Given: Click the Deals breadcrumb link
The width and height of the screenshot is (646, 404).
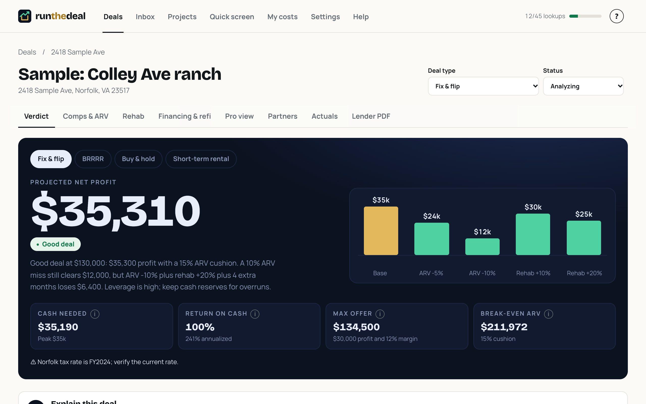Looking at the screenshot, I should 27,52.
